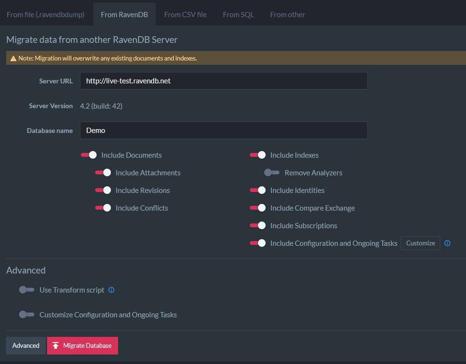466x364 pixels.
Task: Click the Advanced section heading
Action: coord(26,270)
